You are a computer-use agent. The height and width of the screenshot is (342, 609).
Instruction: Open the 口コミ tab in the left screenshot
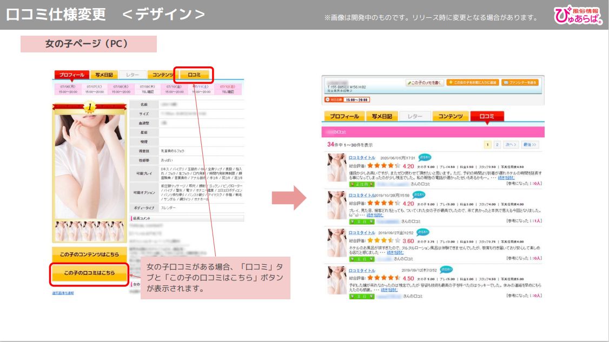(x=194, y=75)
